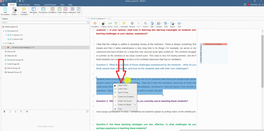The image size is (264, 131).
Task: Click the Quick coding icon
Action: point(116,24)
